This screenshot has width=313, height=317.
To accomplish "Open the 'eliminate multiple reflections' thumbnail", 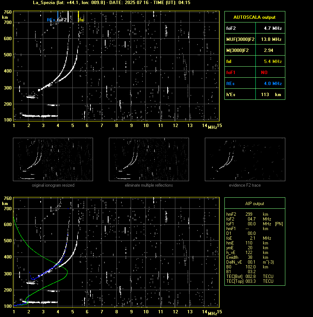I will click(149, 159).
